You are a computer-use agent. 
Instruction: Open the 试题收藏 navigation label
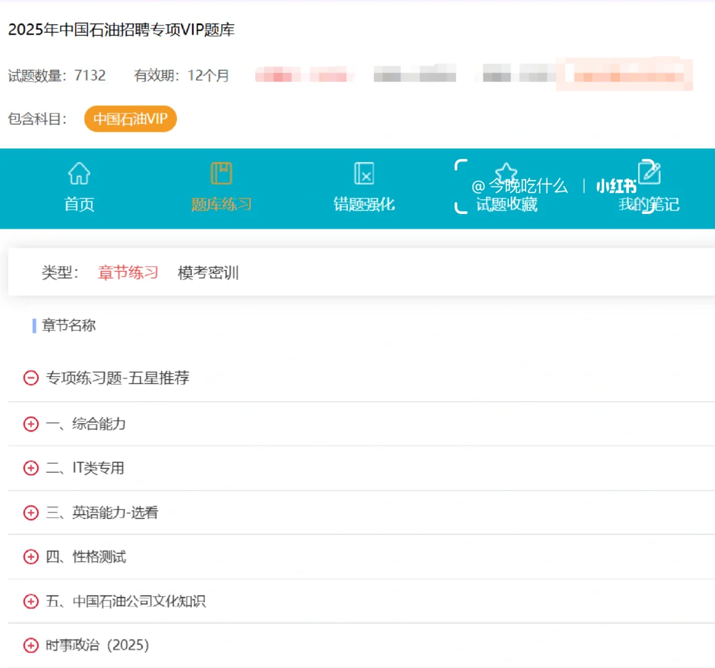506,204
